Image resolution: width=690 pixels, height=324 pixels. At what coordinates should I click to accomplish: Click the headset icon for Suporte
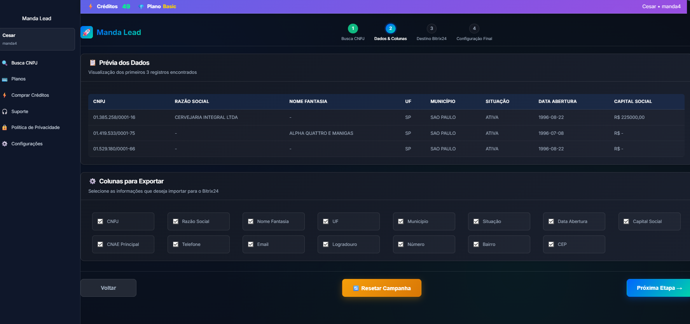5,111
